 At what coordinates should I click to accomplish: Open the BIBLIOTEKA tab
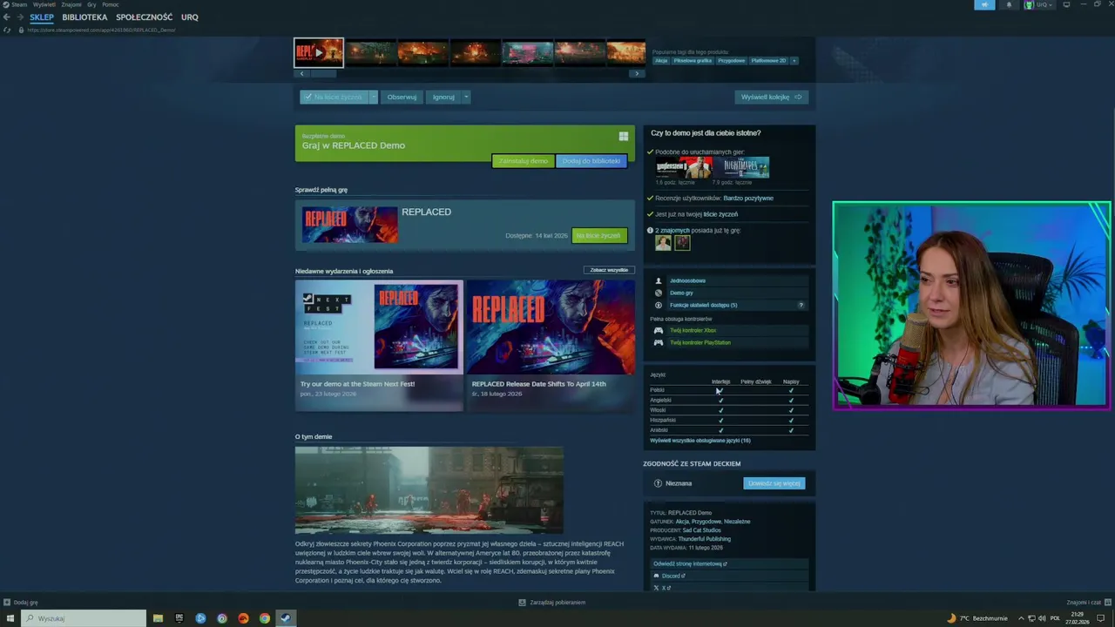pyautogui.click(x=84, y=17)
